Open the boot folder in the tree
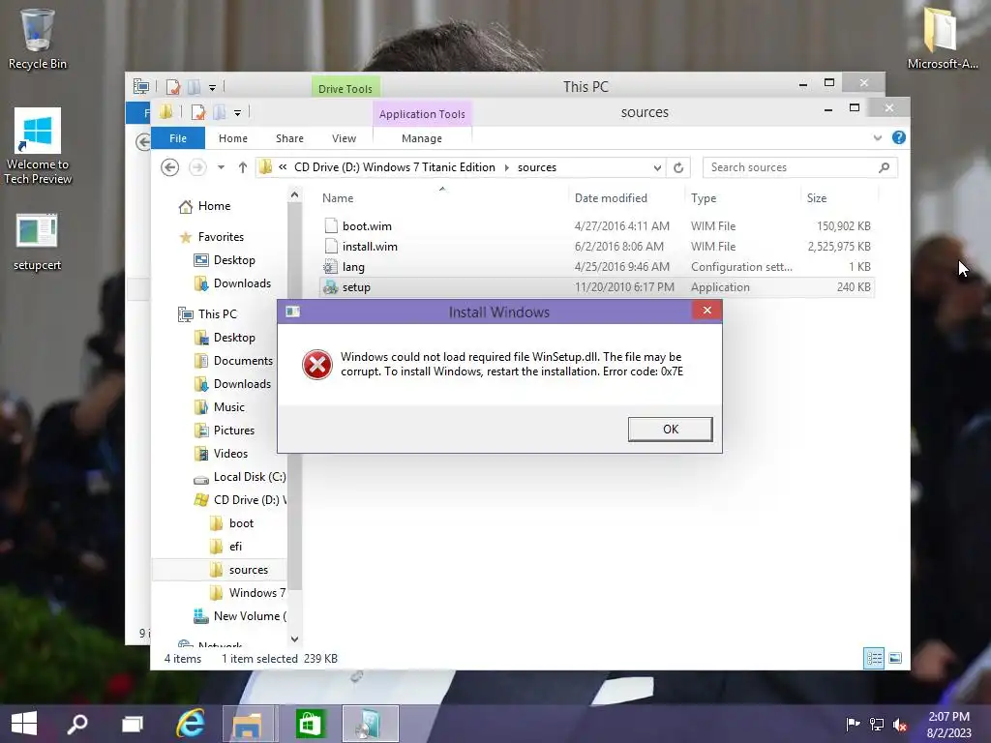The image size is (991, 743). [241, 523]
